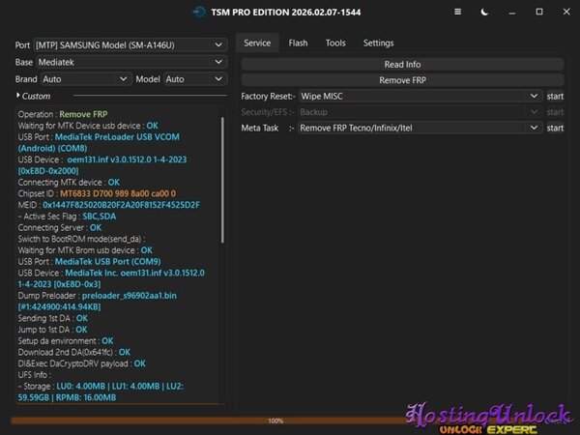Click the TSM app logo icon
580x435 pixels.
click(199, 13)
